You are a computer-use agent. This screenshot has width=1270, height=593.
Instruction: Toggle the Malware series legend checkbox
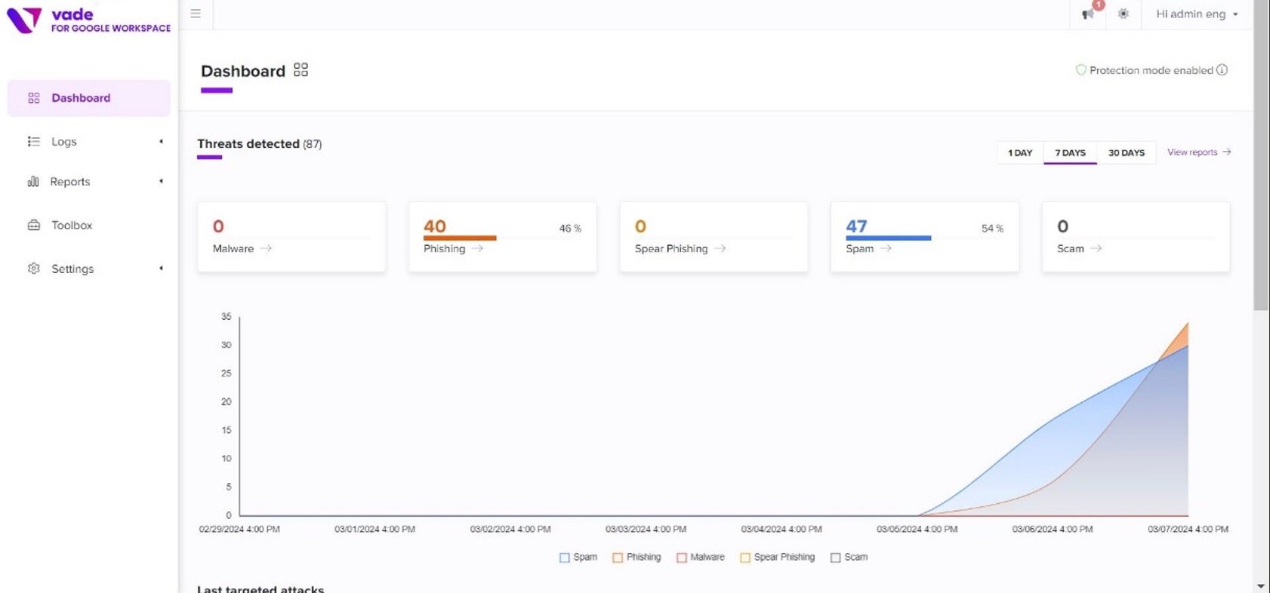[682, 558]
